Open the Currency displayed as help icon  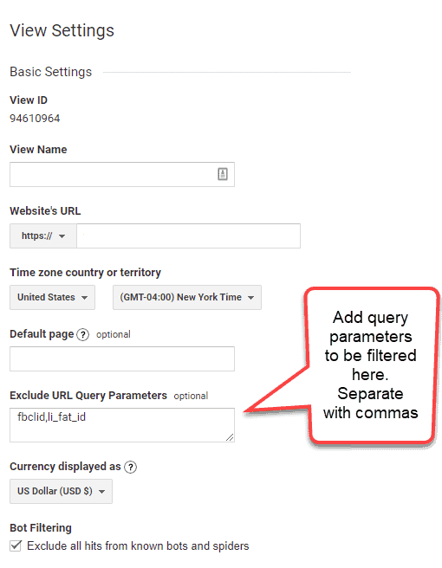[130, 467]
